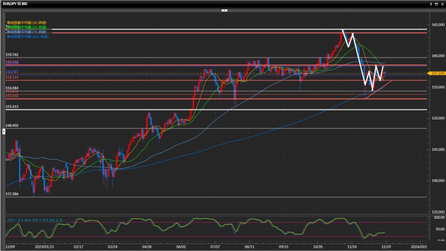
Task: Open the Slow Stochastics (25, 3, 3) indicator label
Action: pos(35,220)
